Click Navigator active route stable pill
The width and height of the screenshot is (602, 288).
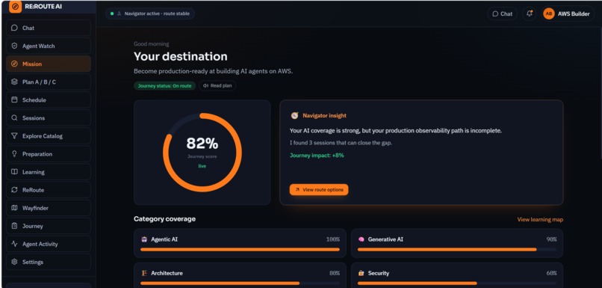[150, 13]
